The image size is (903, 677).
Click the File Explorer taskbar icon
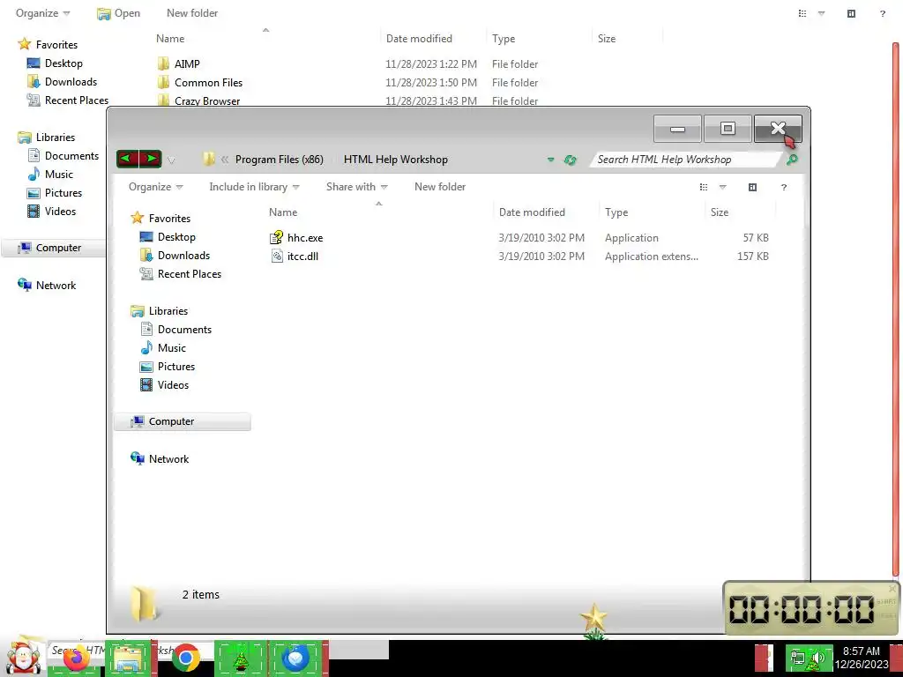[x=129, y=658]
